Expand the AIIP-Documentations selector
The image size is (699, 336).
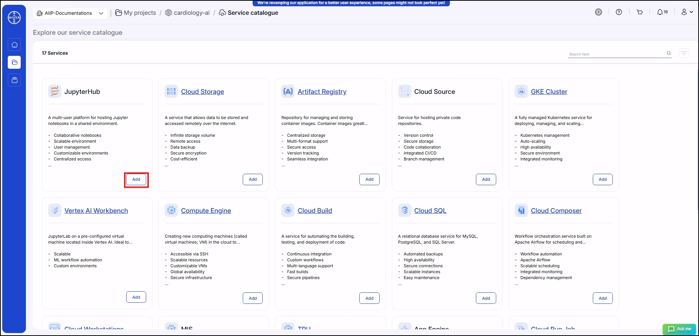click(x=70, y=13)
